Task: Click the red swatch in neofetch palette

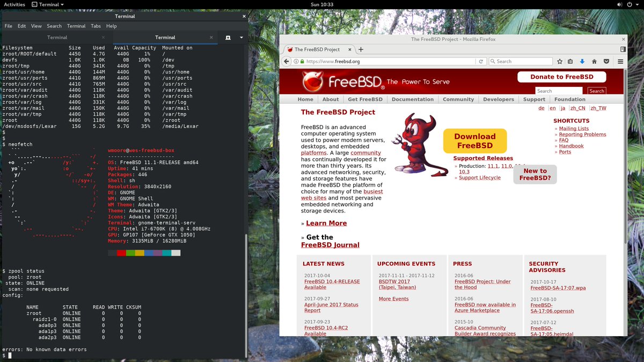Action: (121, 253)
